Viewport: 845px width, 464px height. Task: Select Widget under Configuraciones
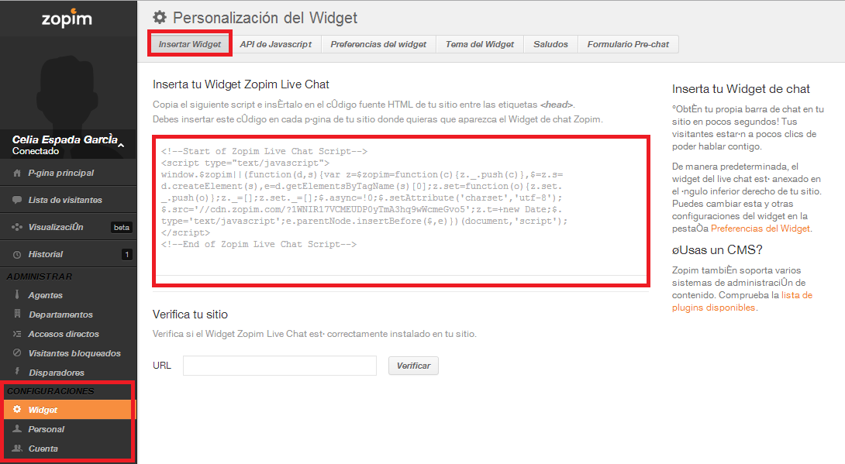coord(68,410)
